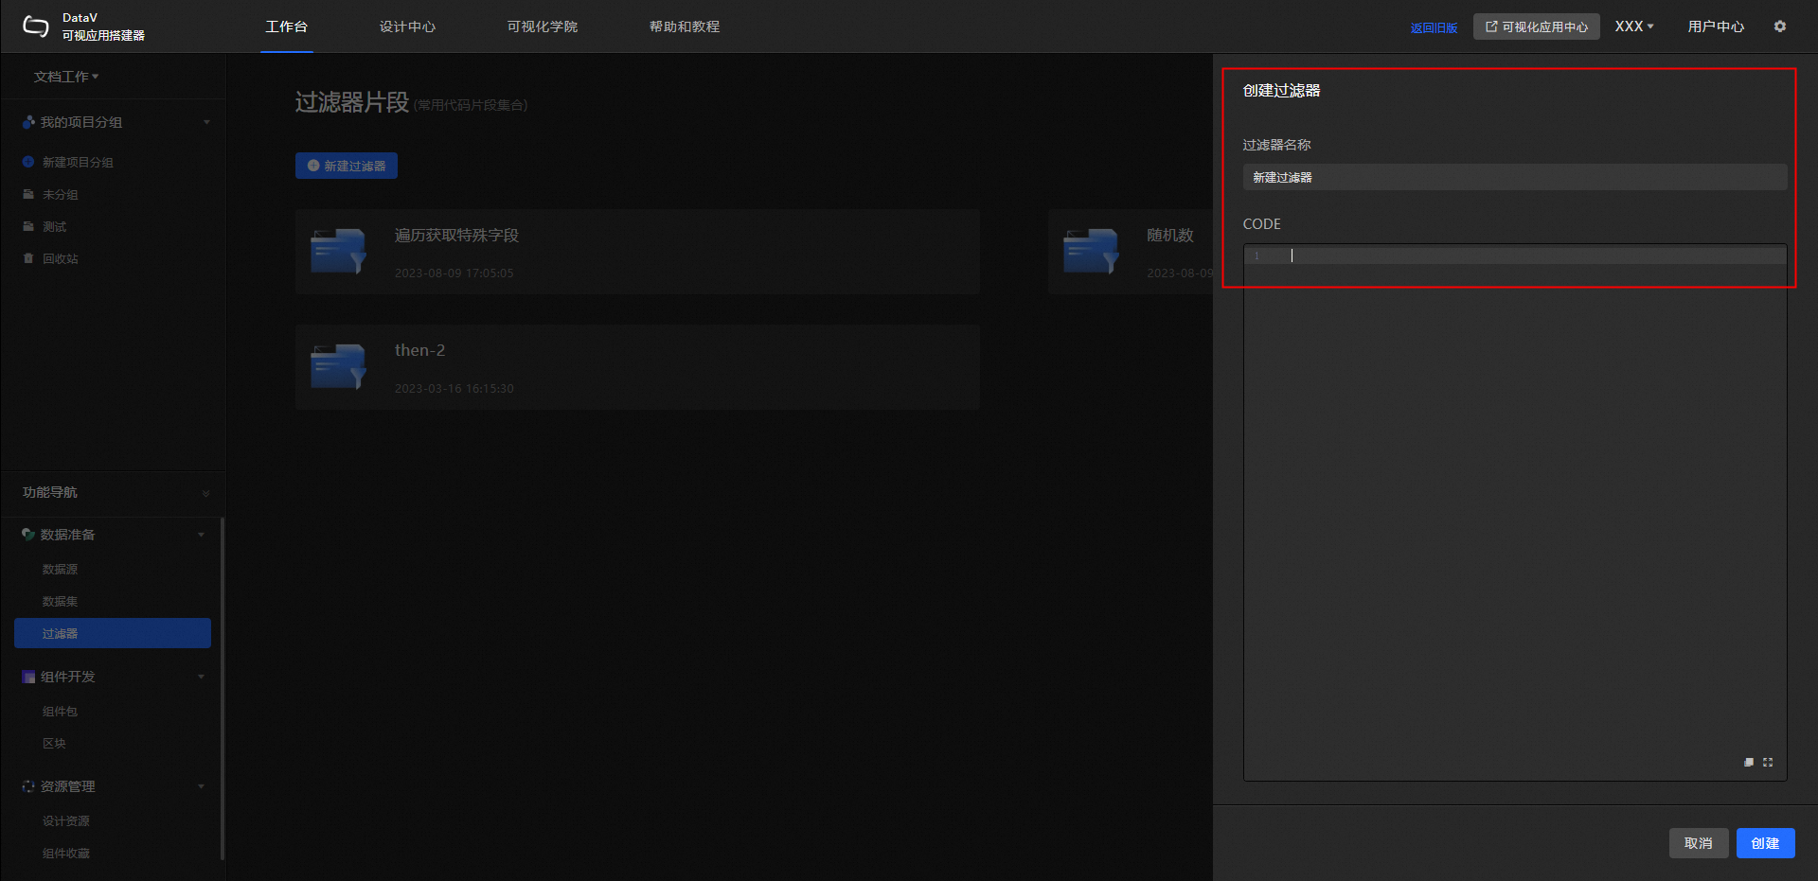The height and width of the screenshot is (881, 1818).
Task: Open 数据集 in the navigation
Action: click(60, 601)
